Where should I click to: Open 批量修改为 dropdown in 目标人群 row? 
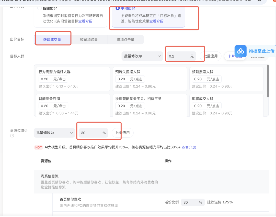142,56
